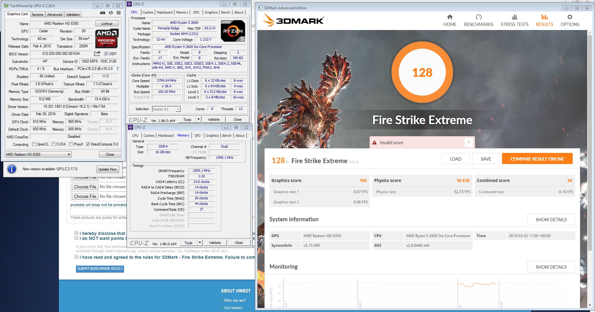Click the GPU-Z refresh icon
The width and height of the screenshot is (595, 312).
pos(111,13)
